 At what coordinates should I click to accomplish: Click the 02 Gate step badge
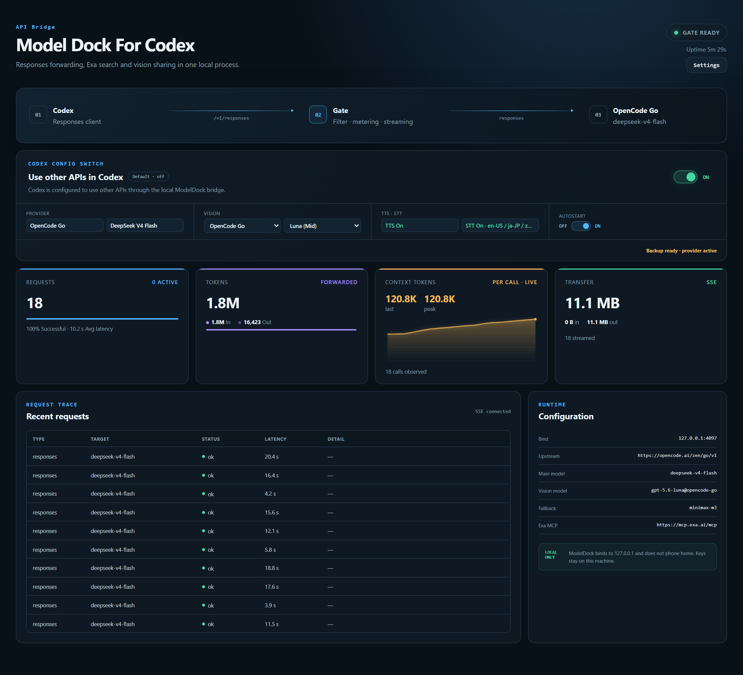coord(318,115)
